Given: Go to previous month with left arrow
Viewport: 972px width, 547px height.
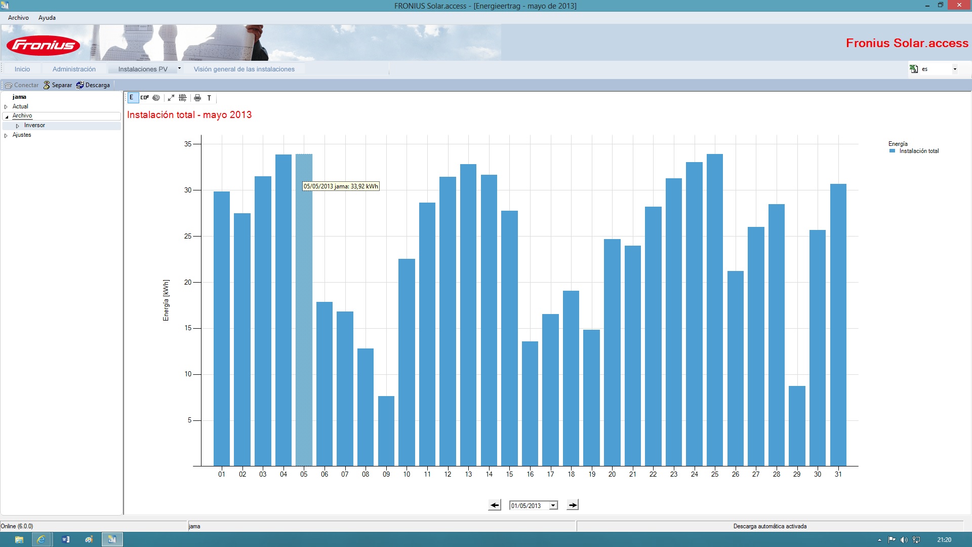Looking at the screenshot, I should [495, 505].
